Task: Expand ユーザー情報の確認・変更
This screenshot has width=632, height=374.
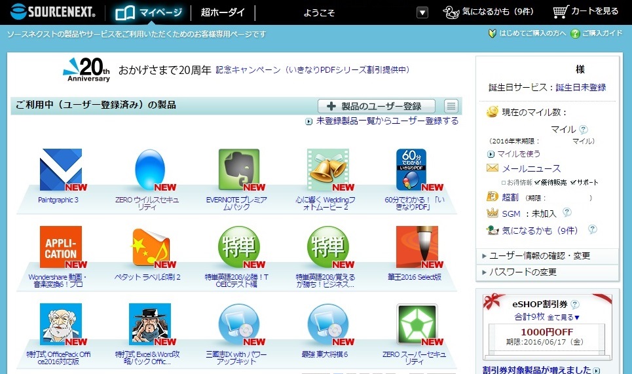Action: 548,256
